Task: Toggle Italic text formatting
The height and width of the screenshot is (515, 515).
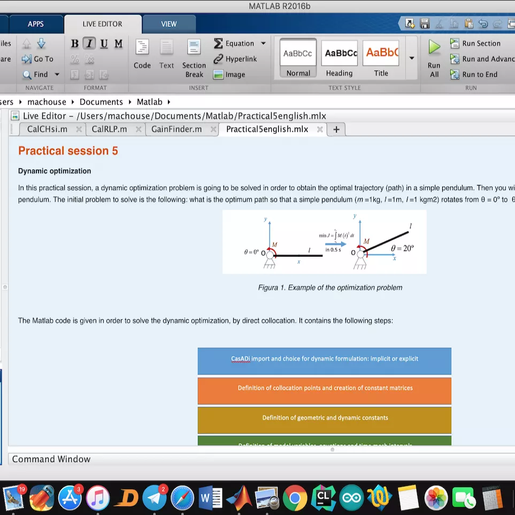Action: pos(89,43)
